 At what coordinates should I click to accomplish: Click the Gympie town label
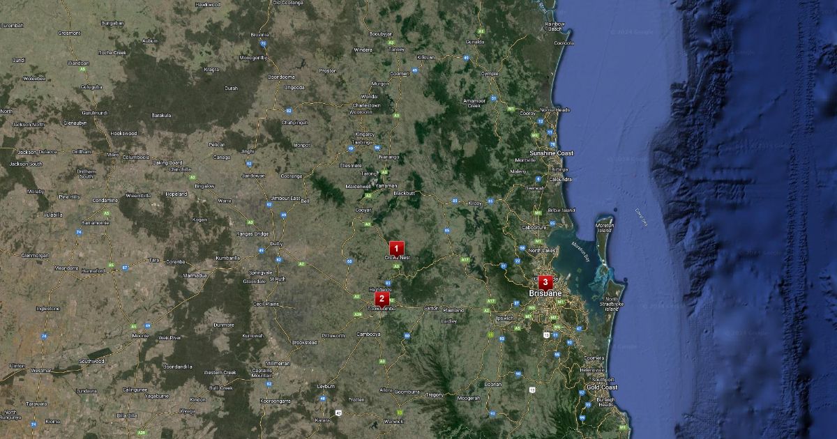(491, 72)
